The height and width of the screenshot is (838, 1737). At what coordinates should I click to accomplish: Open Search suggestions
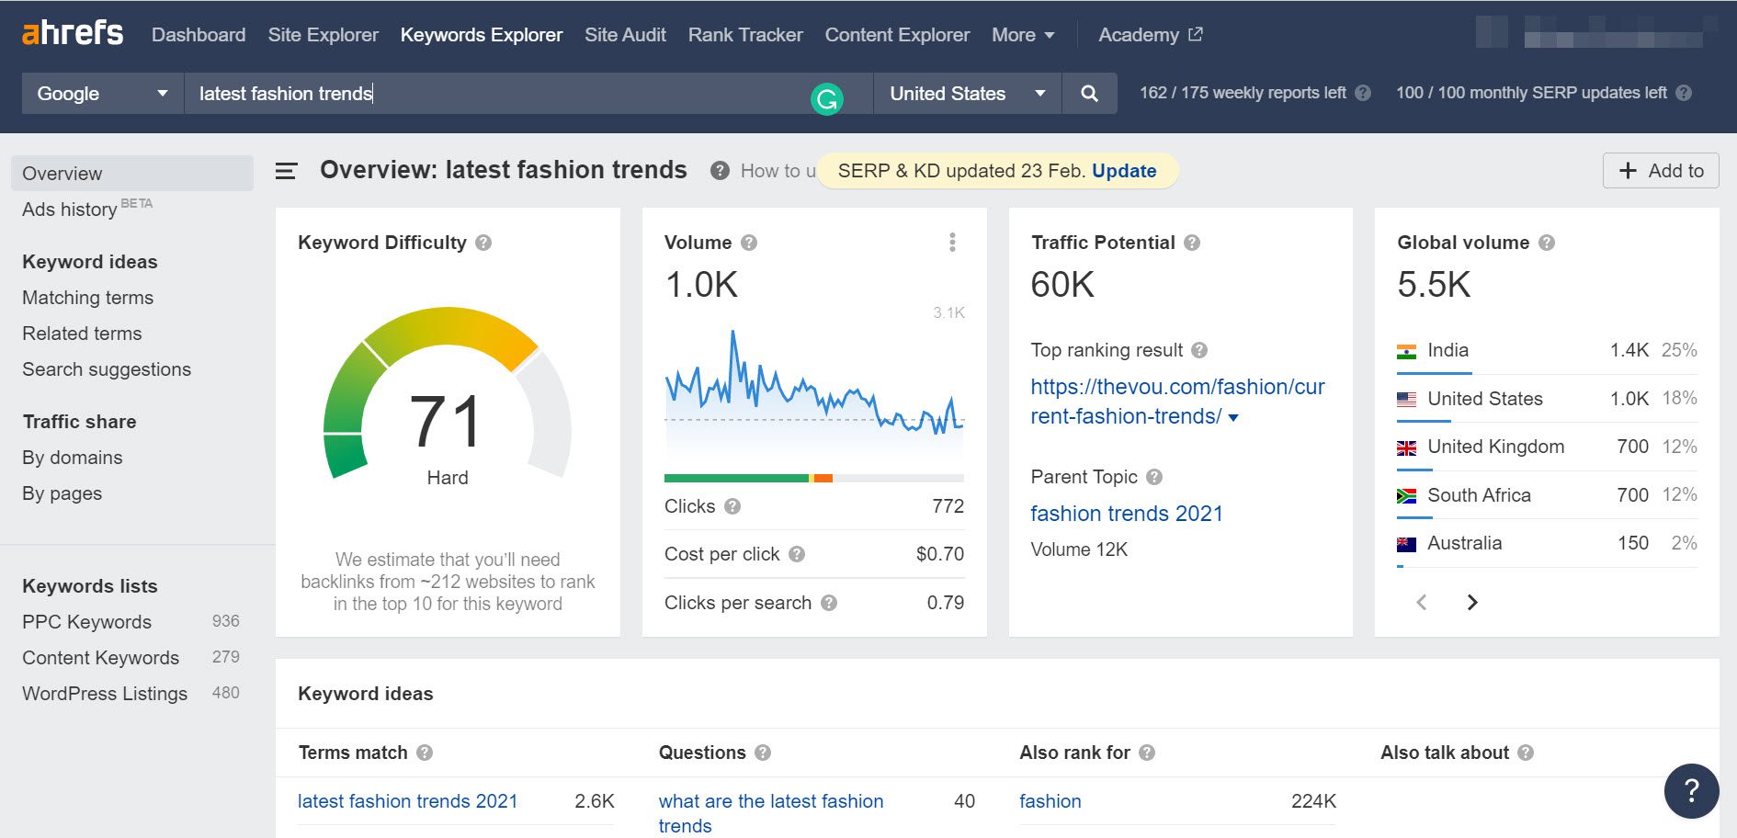tap(107, 369)
